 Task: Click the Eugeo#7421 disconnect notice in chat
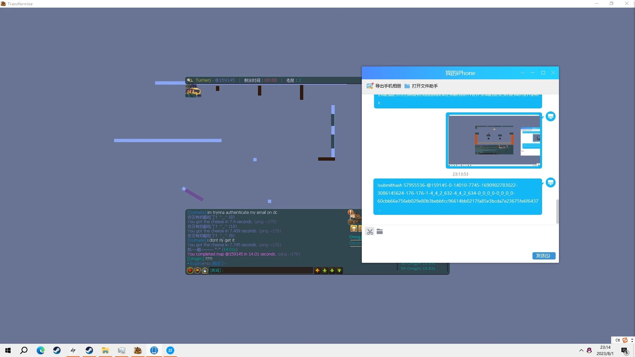tap(207, 263)
